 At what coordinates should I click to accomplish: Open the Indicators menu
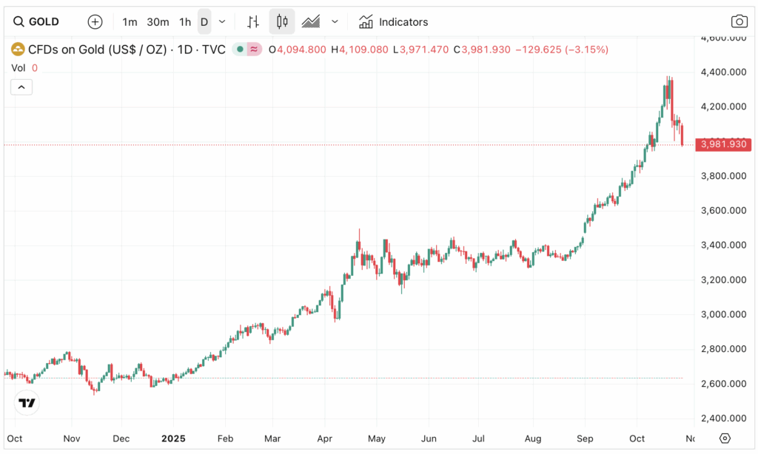[393, 21]
